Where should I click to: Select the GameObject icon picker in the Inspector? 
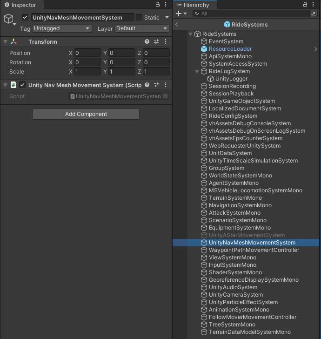click(x=10, y=19)
